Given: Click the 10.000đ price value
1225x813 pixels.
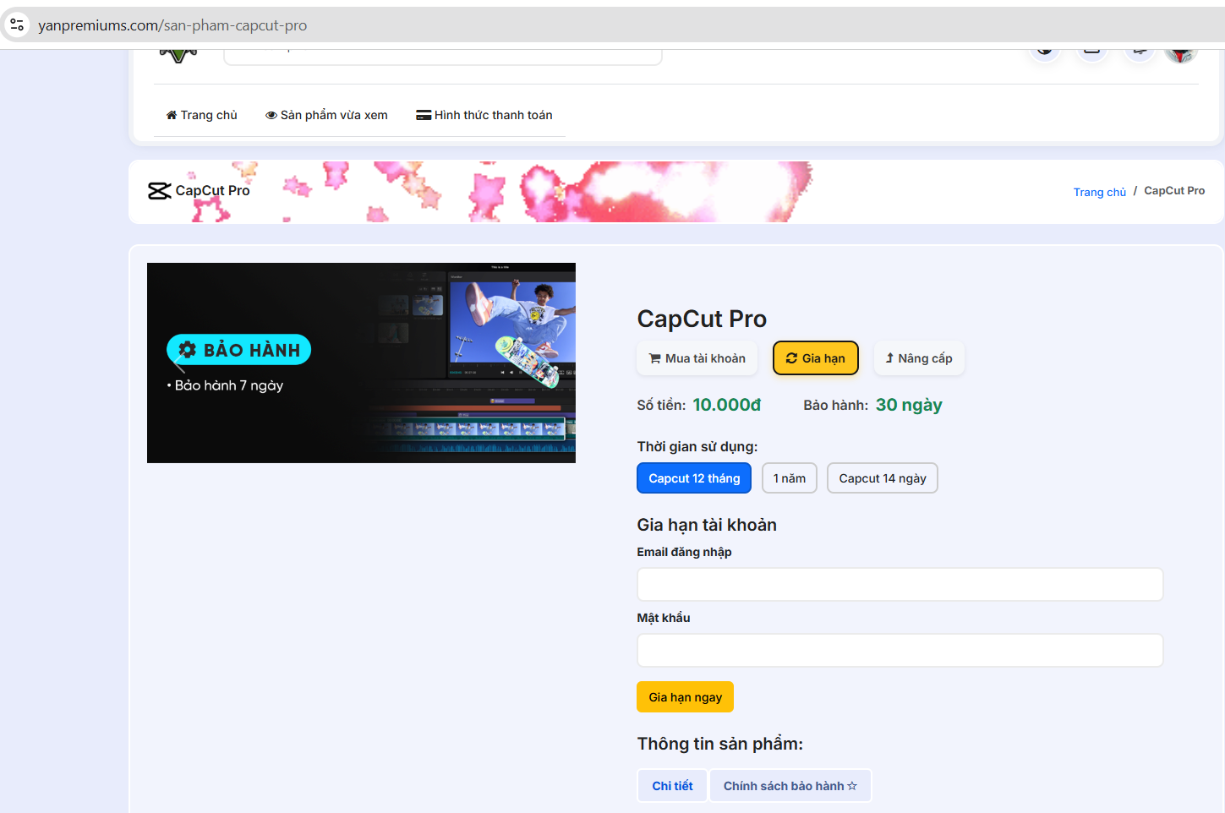Looking at the screenshot, I should point(726,405).
